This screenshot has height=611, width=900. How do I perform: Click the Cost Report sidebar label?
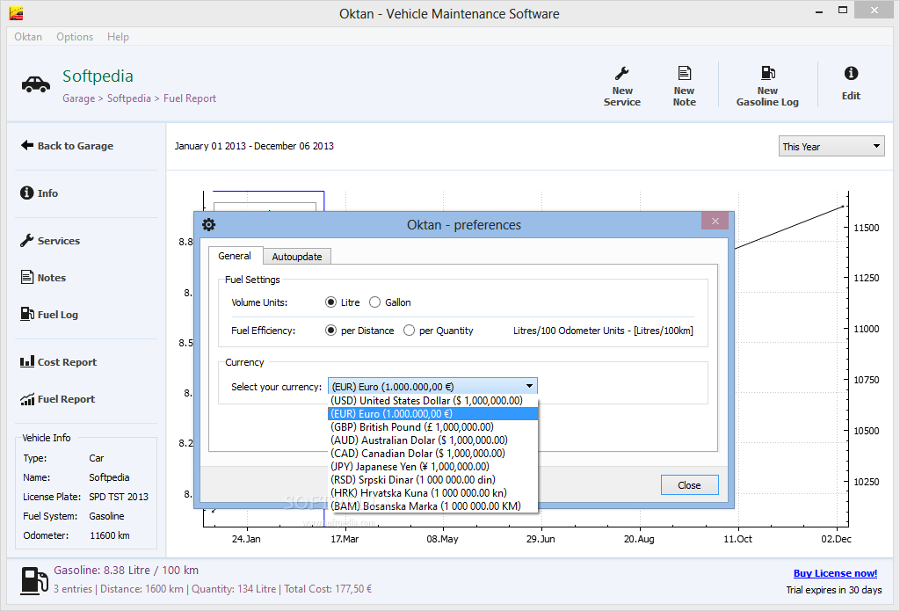[67, 362]
